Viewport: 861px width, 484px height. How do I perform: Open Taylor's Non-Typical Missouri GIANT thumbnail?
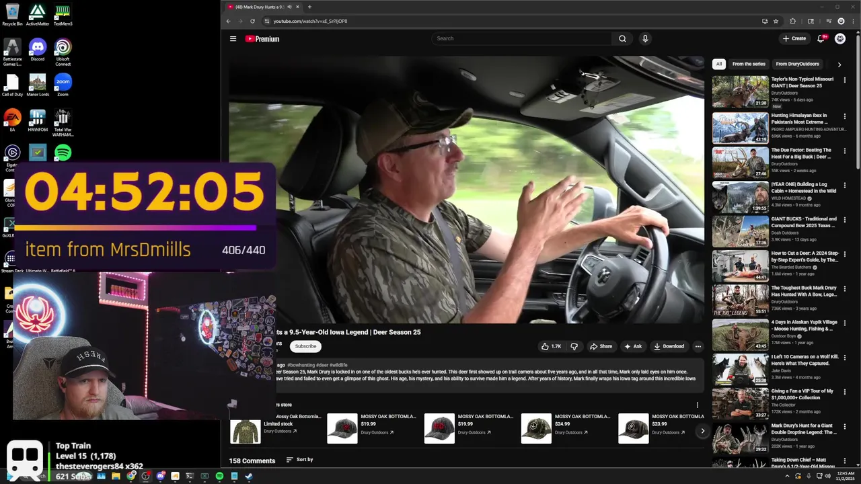[740, 92]
